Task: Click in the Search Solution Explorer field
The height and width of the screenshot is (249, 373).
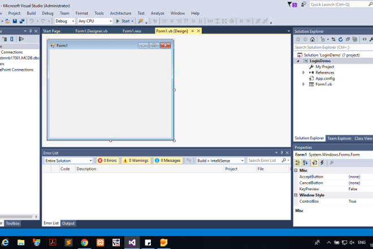Action: (333, 47)
